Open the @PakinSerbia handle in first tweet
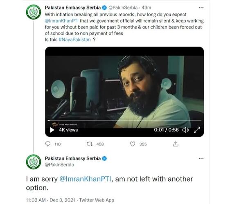The height and width of the screenshot is (204, 230). pyautogui.click(x=123, y=8)
